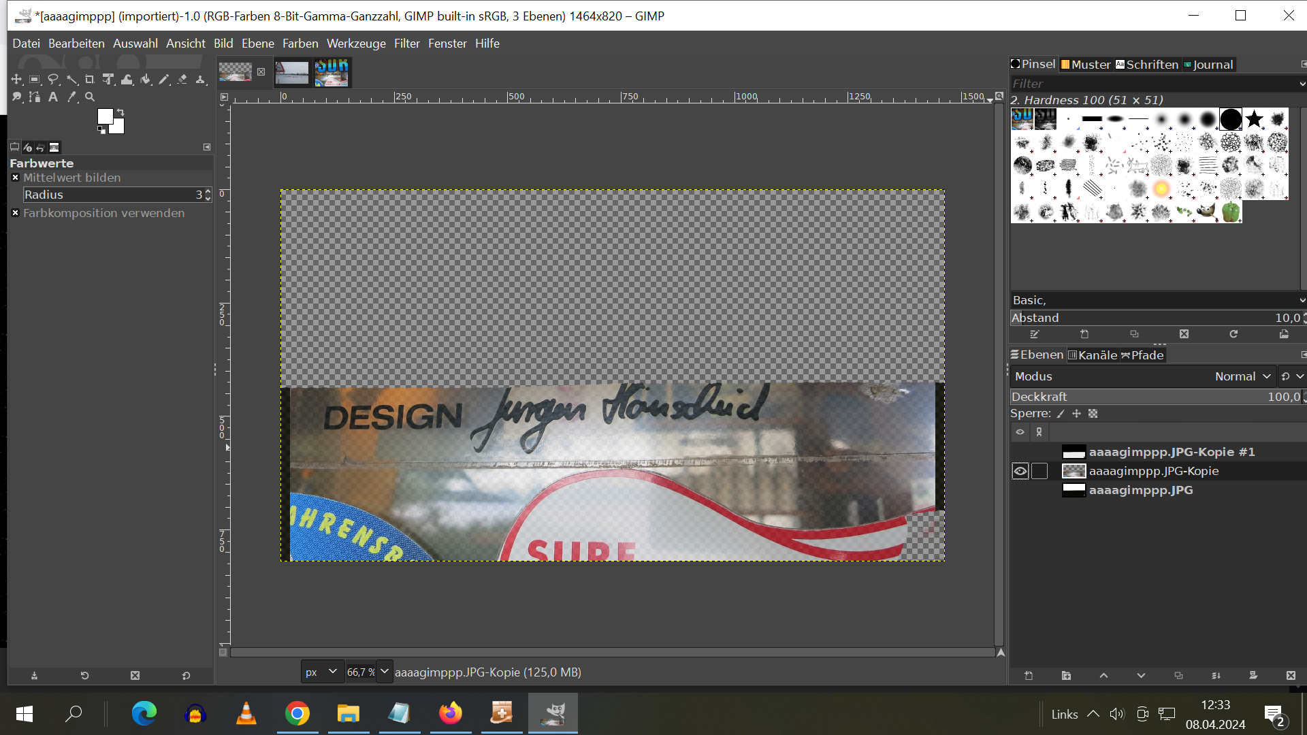This screenshot has width=1307, height=735.
Task: Adjust the Deckkraft opacity slider
Action: [x=1157, y=397]
